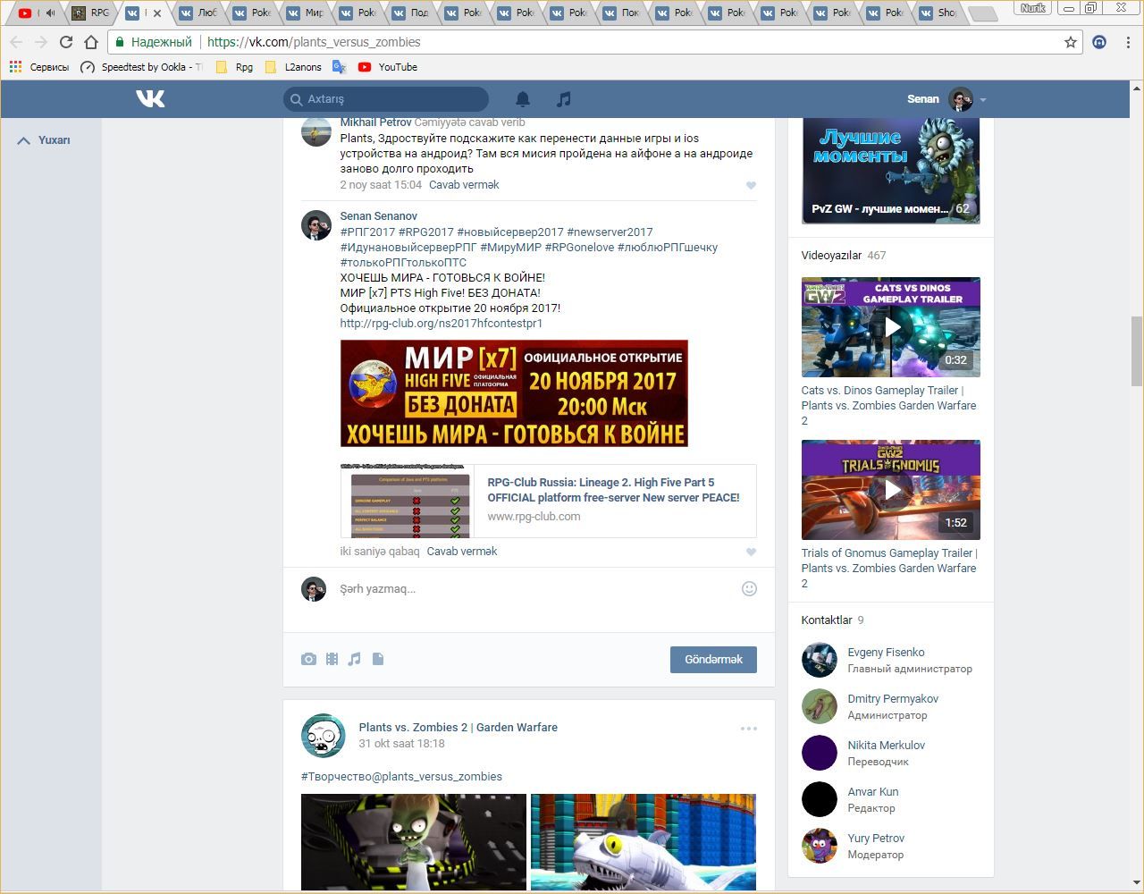This screenshot has width=1144, height=894.
Task: Switch to the RPG tab
Action: [91, 13]
